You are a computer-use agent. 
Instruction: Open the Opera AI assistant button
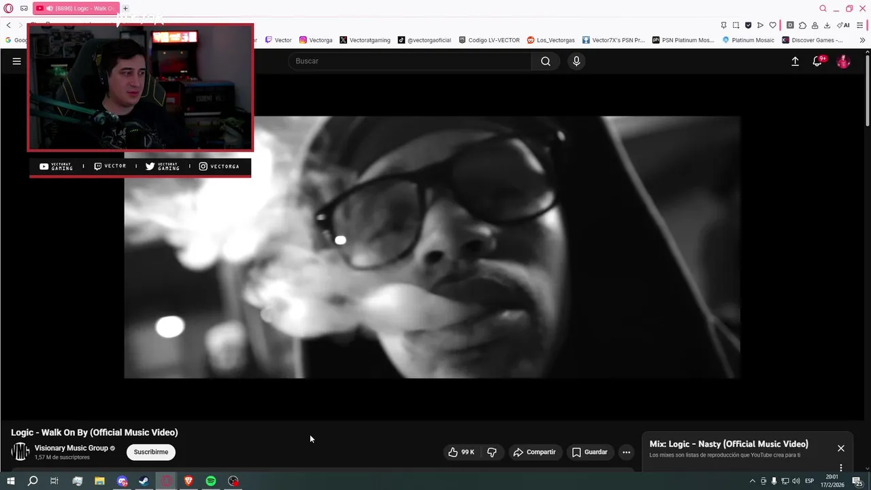pyautogui.click(x=844, y=25)
